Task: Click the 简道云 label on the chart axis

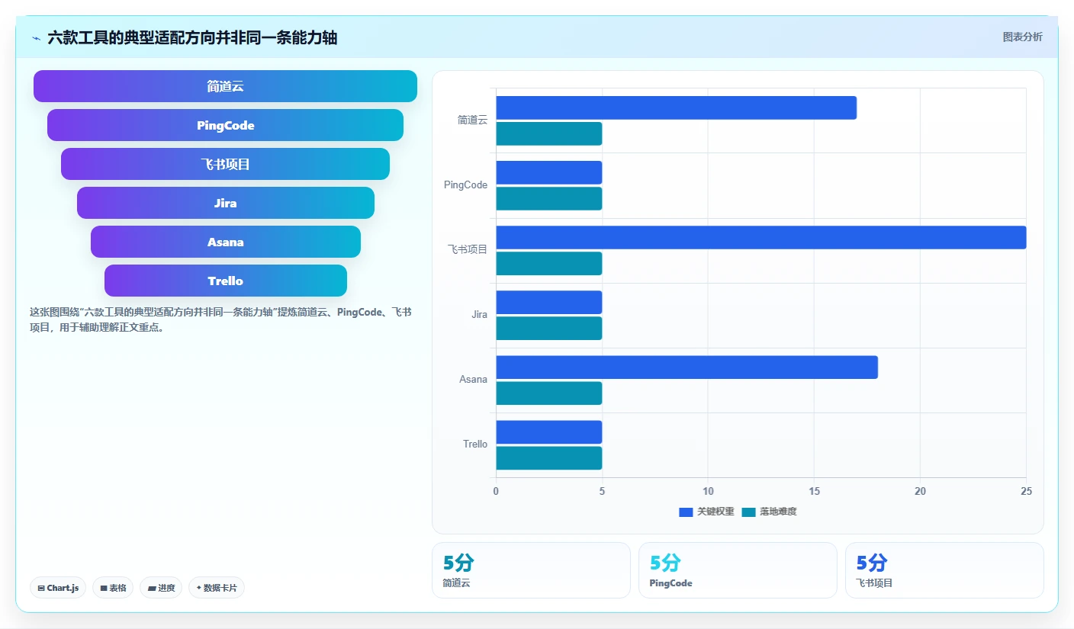Action: click(x=472, y=120)
